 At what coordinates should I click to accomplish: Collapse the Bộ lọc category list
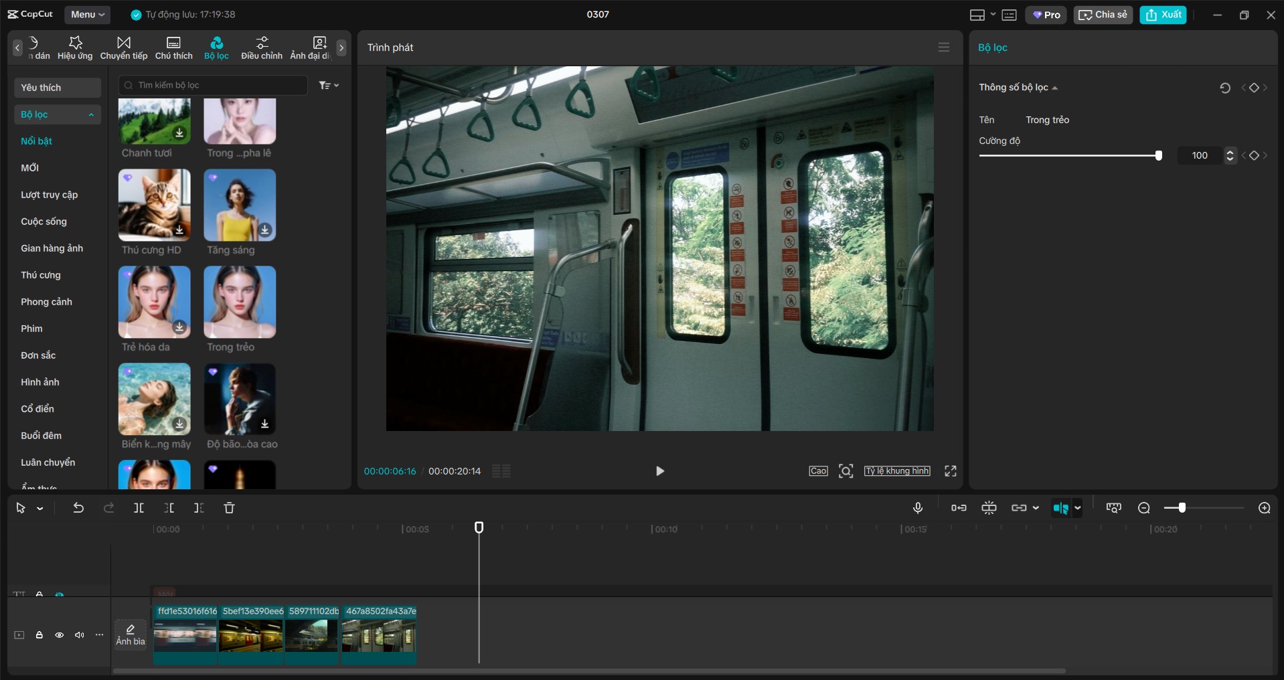(91, 114)
